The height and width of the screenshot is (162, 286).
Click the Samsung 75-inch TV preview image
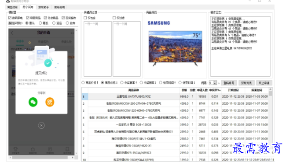[175, 48]
